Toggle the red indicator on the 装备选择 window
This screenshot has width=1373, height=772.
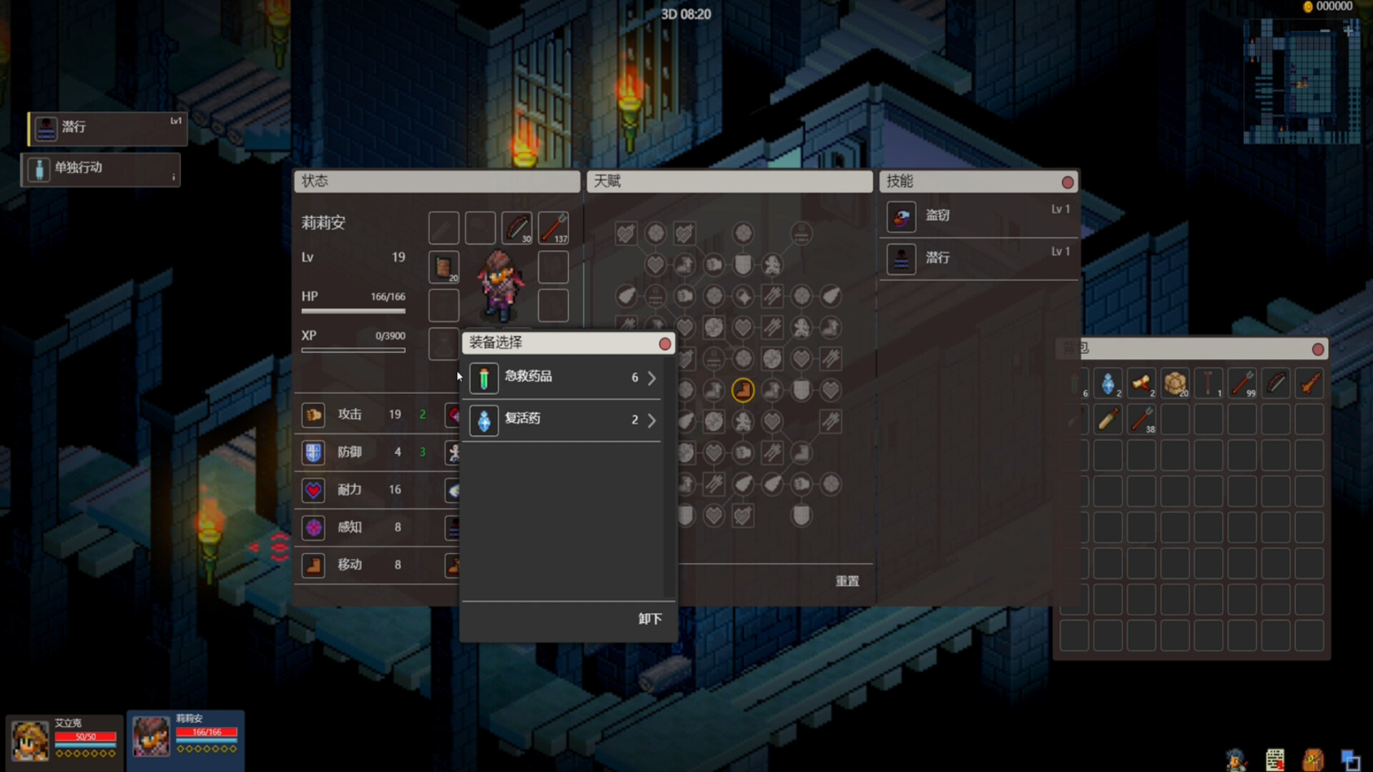click(x=664, y=343)
